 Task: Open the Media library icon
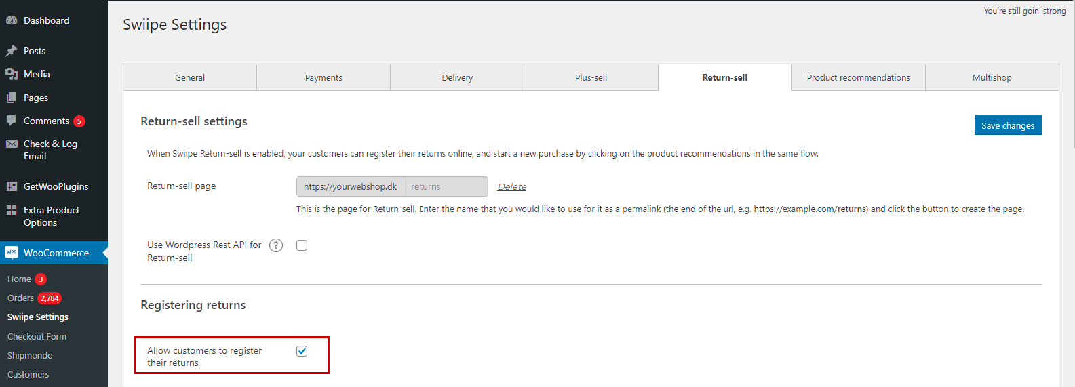[12, 74]
